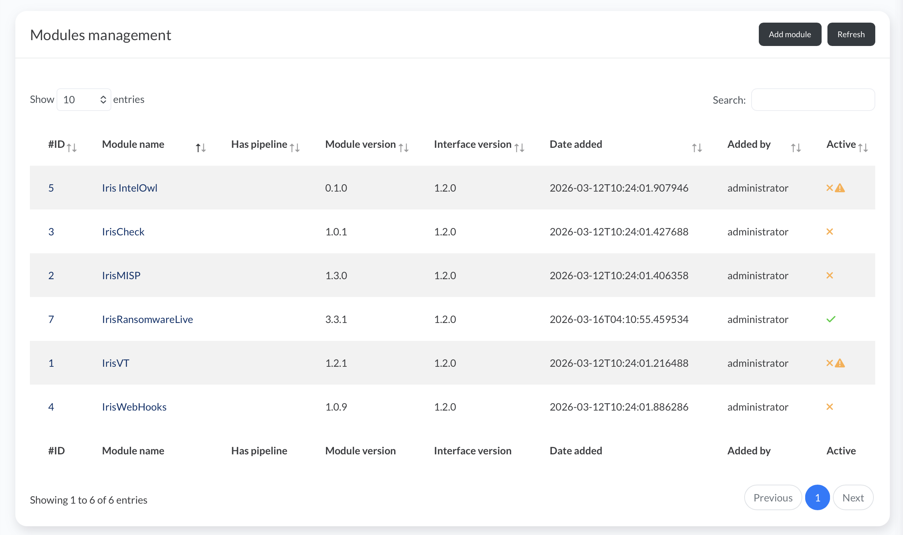
Task: Click the warning icon on the Iris IntelOwl row
Action: [x=840, y=188]
